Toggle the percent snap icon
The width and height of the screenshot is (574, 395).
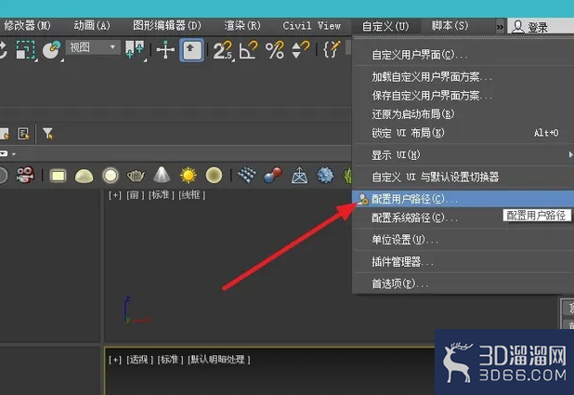(x=275, y=50)
